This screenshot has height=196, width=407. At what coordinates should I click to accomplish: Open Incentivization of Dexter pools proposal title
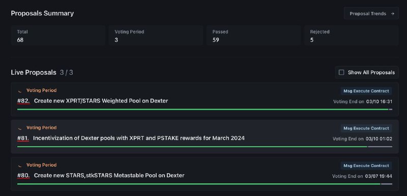click(x=139, y=138)
